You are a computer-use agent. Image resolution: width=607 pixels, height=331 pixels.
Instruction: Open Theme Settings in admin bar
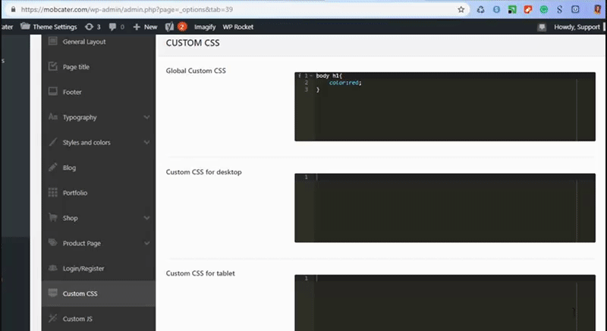[49, 27]
